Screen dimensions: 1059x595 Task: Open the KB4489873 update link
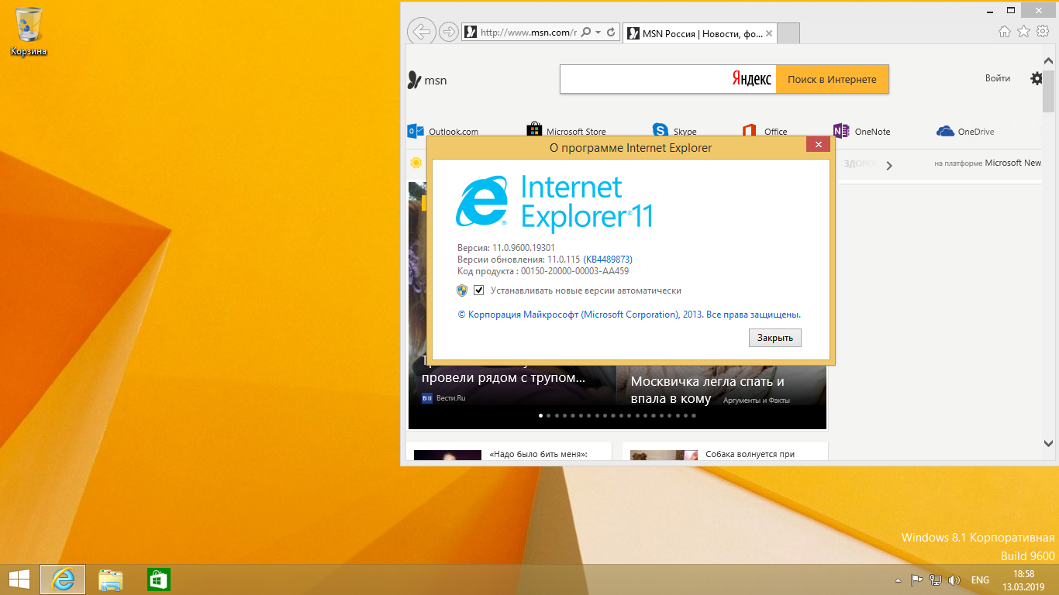click(608, 260)
